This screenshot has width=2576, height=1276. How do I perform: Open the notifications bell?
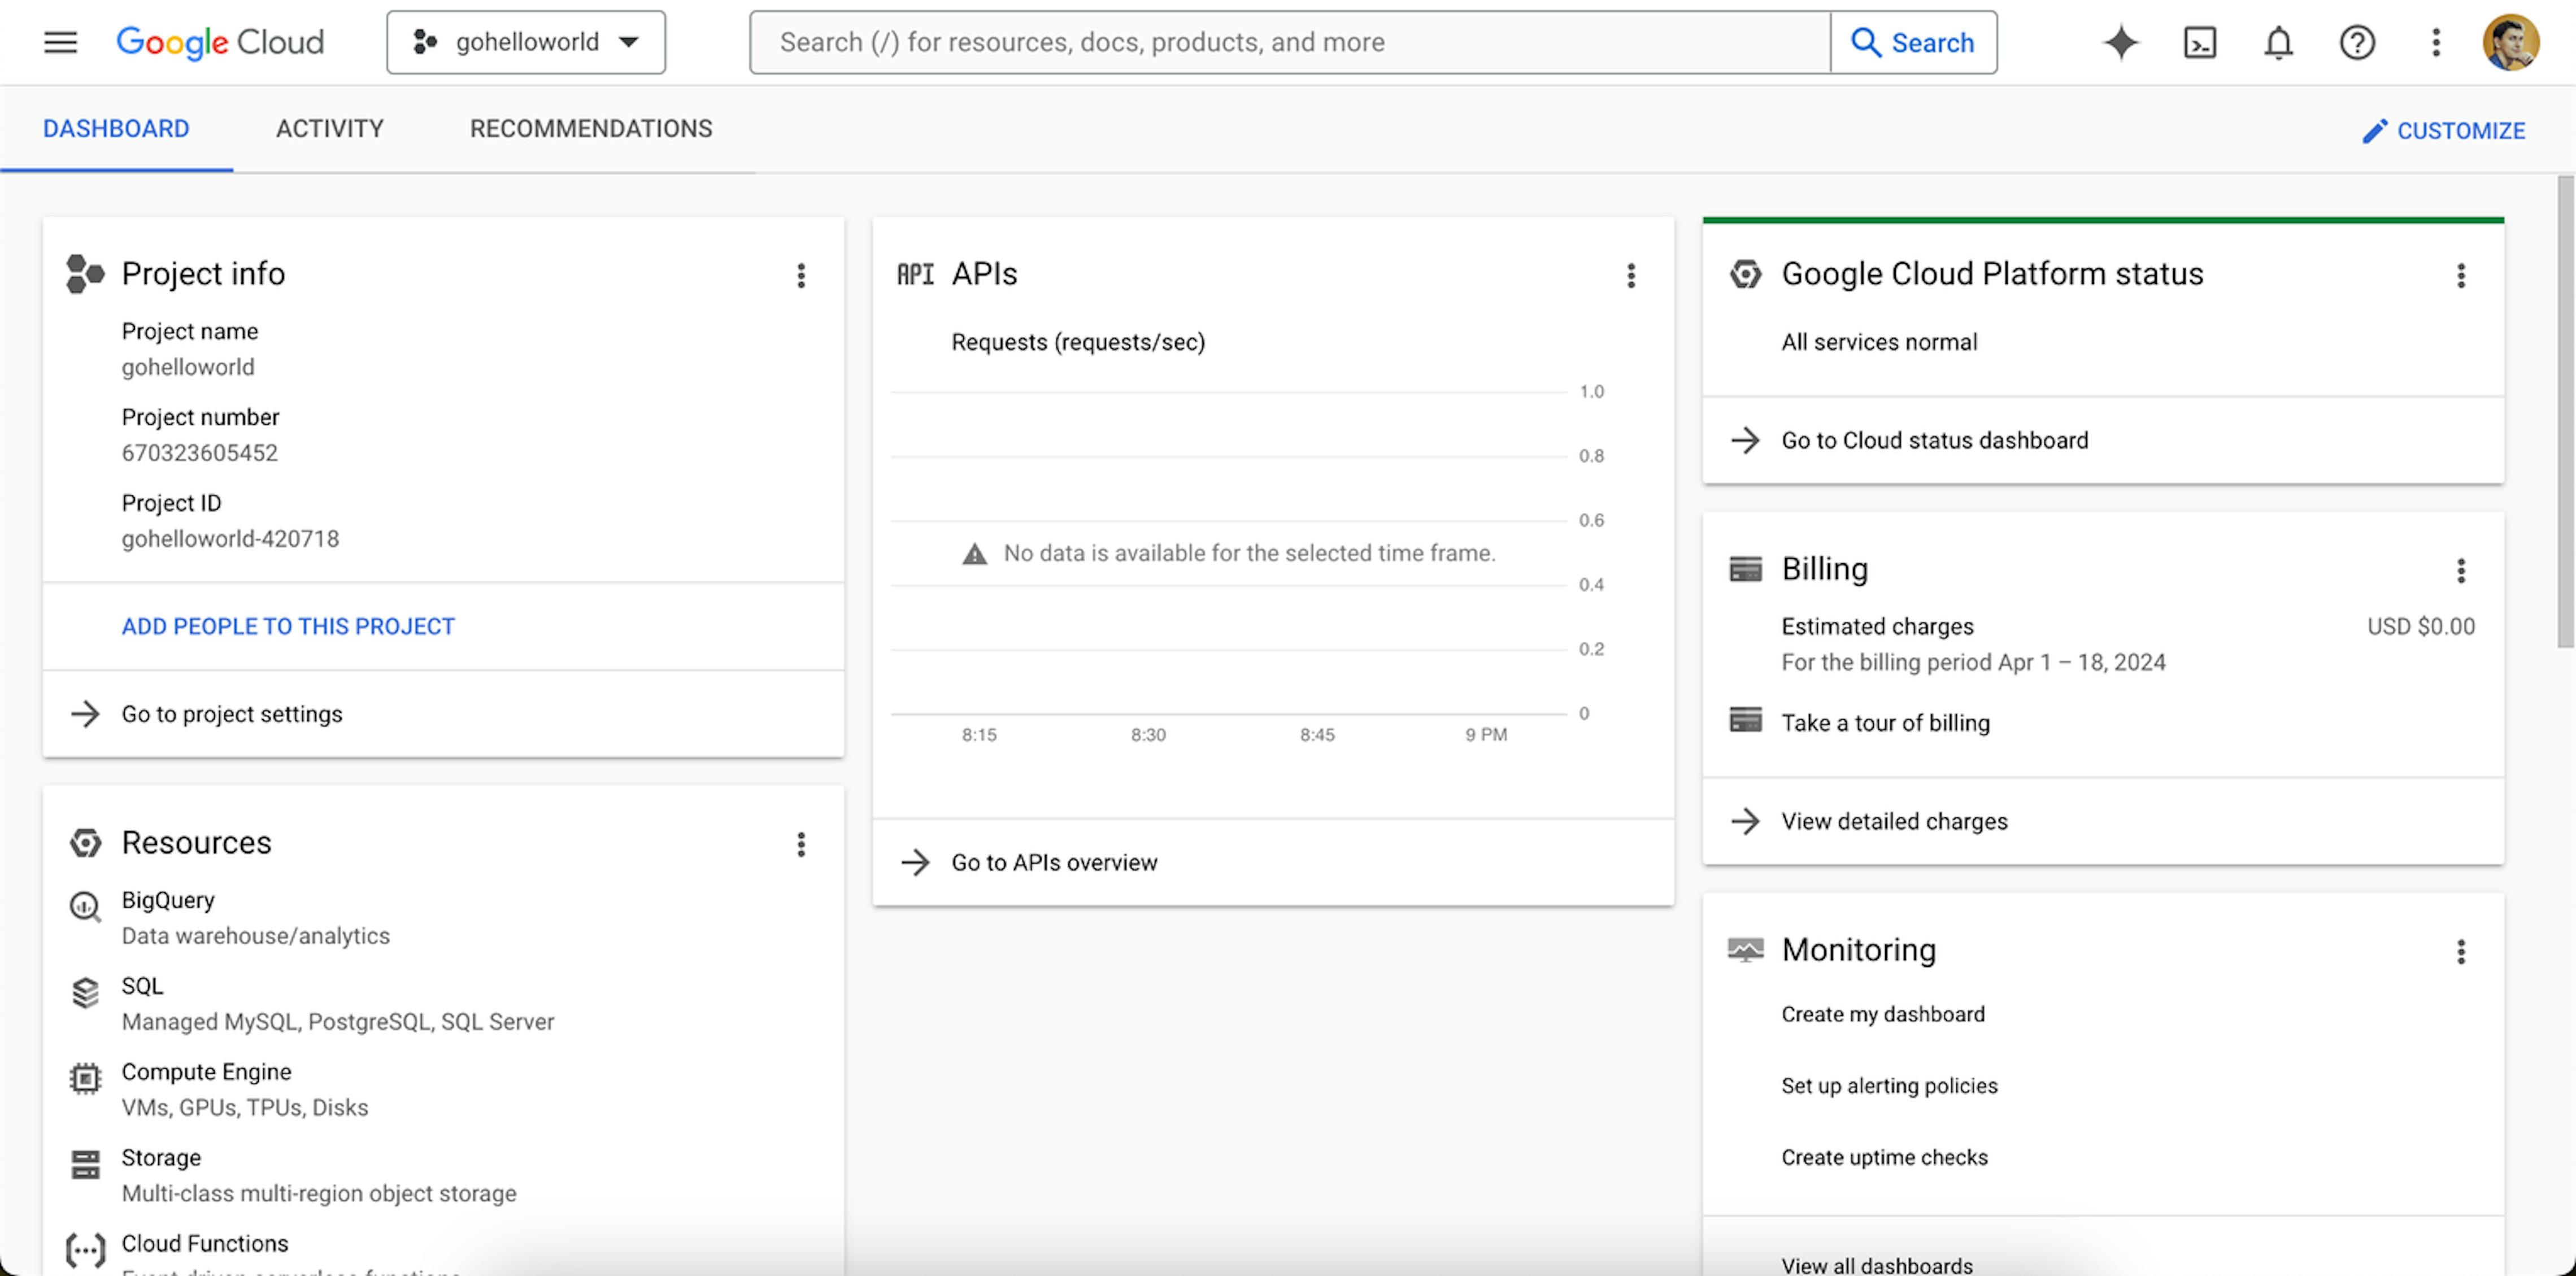[2279, 42]
